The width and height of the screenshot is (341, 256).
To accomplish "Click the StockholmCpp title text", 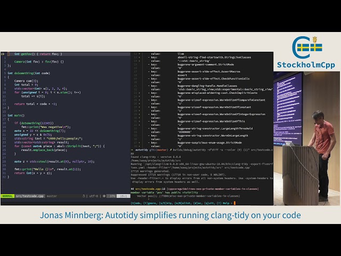I will tap(306, 65).
